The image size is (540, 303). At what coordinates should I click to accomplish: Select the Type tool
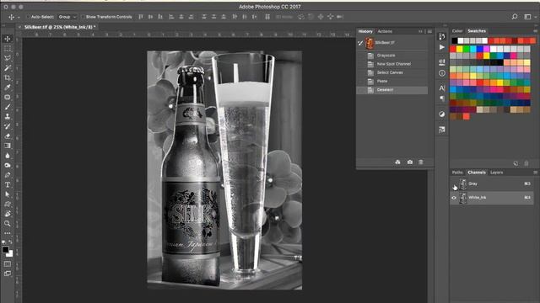pos(8,185)
